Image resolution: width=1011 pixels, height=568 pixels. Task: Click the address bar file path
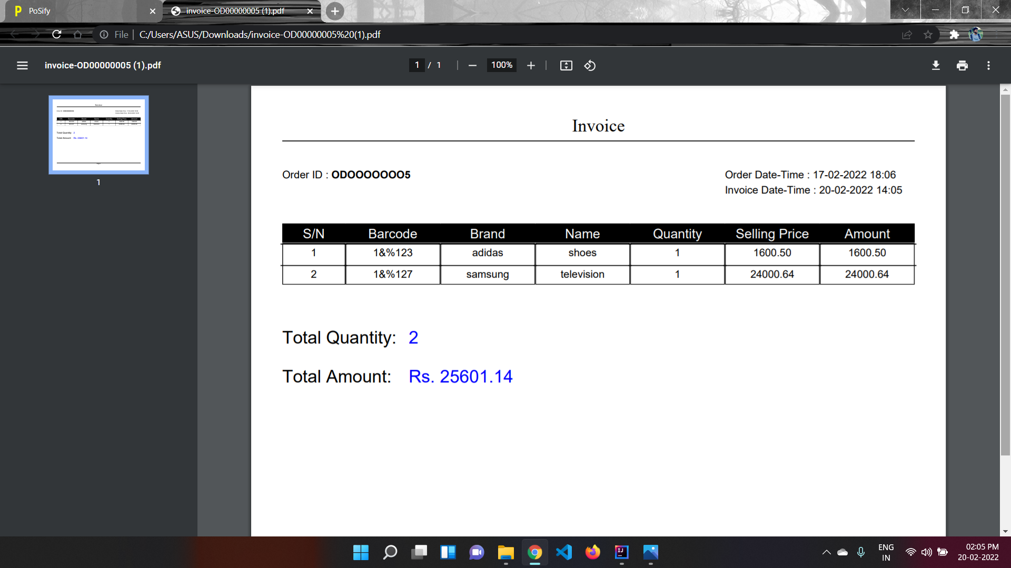point(260,35)
